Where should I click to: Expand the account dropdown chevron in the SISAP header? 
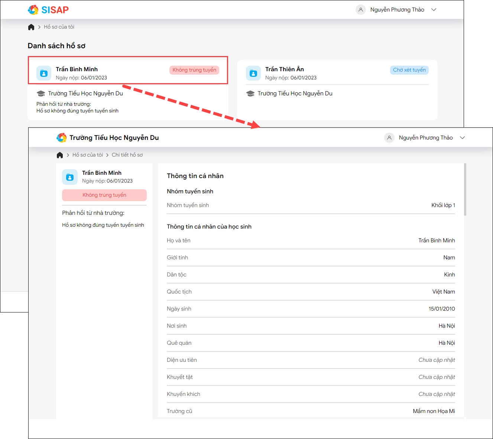pos(434,10)
